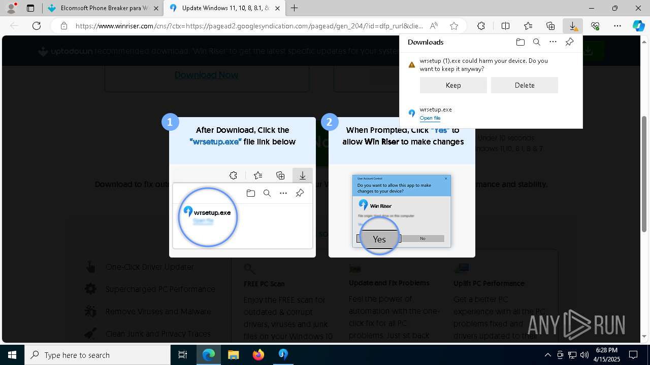The height and width of the screenshot is (365, 650).
Task: Select the wrsetup.exe download entry
Action: click(491, 114)
